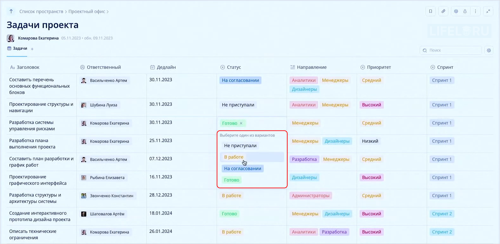Click the Заголовок column header
The width and height of the screenshot is (500, 244).
pyautogui.click(x=25, y=67)
